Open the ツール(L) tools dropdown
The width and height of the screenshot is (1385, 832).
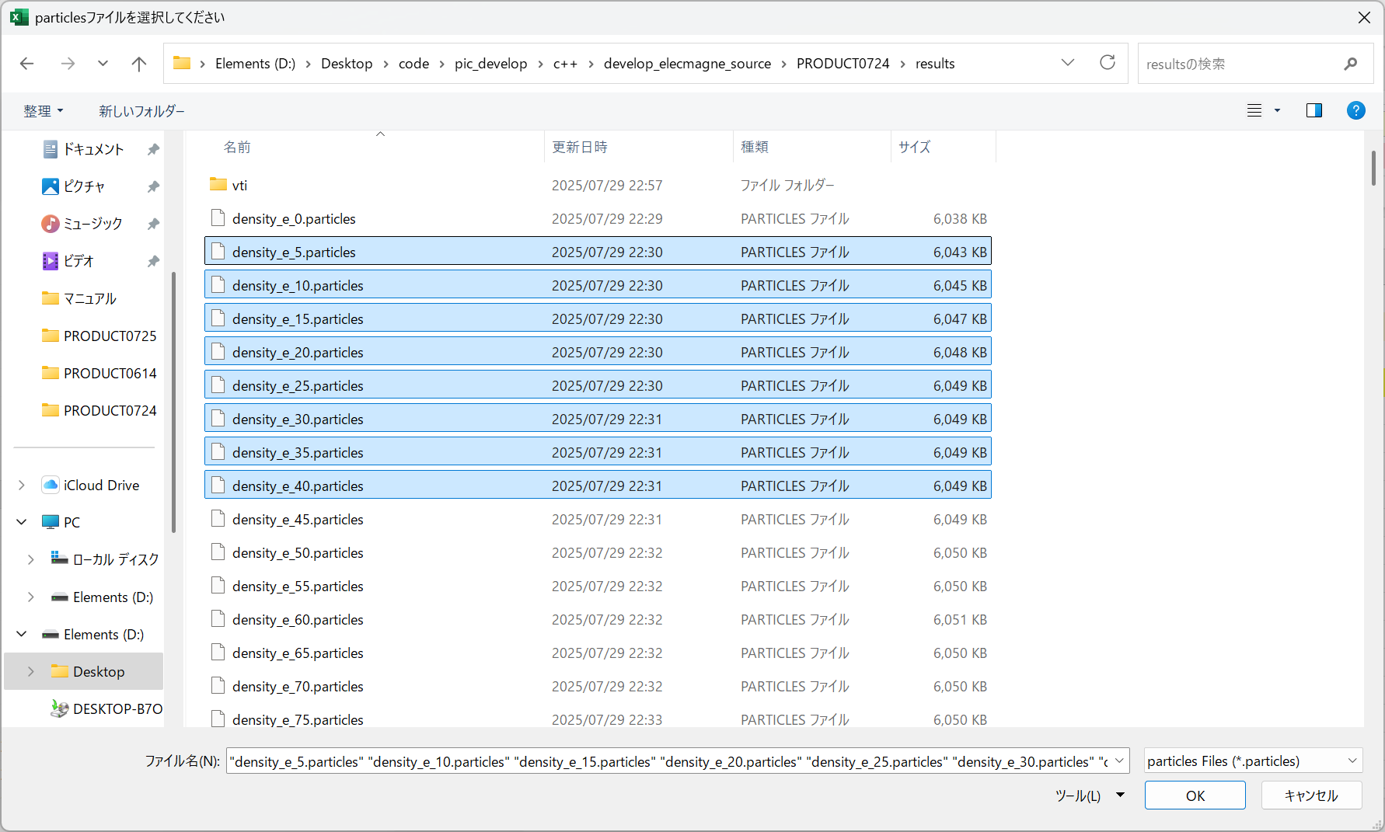[x=1090, y=795]
